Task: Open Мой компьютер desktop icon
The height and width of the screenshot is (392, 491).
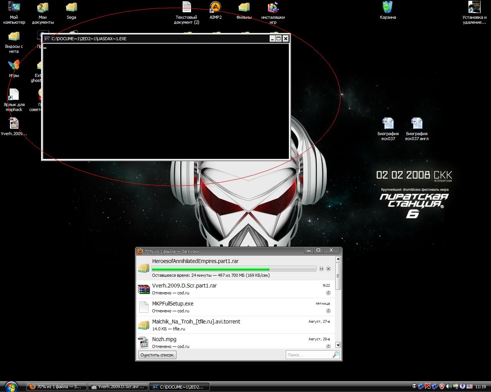Action: [x=14, y=8]
